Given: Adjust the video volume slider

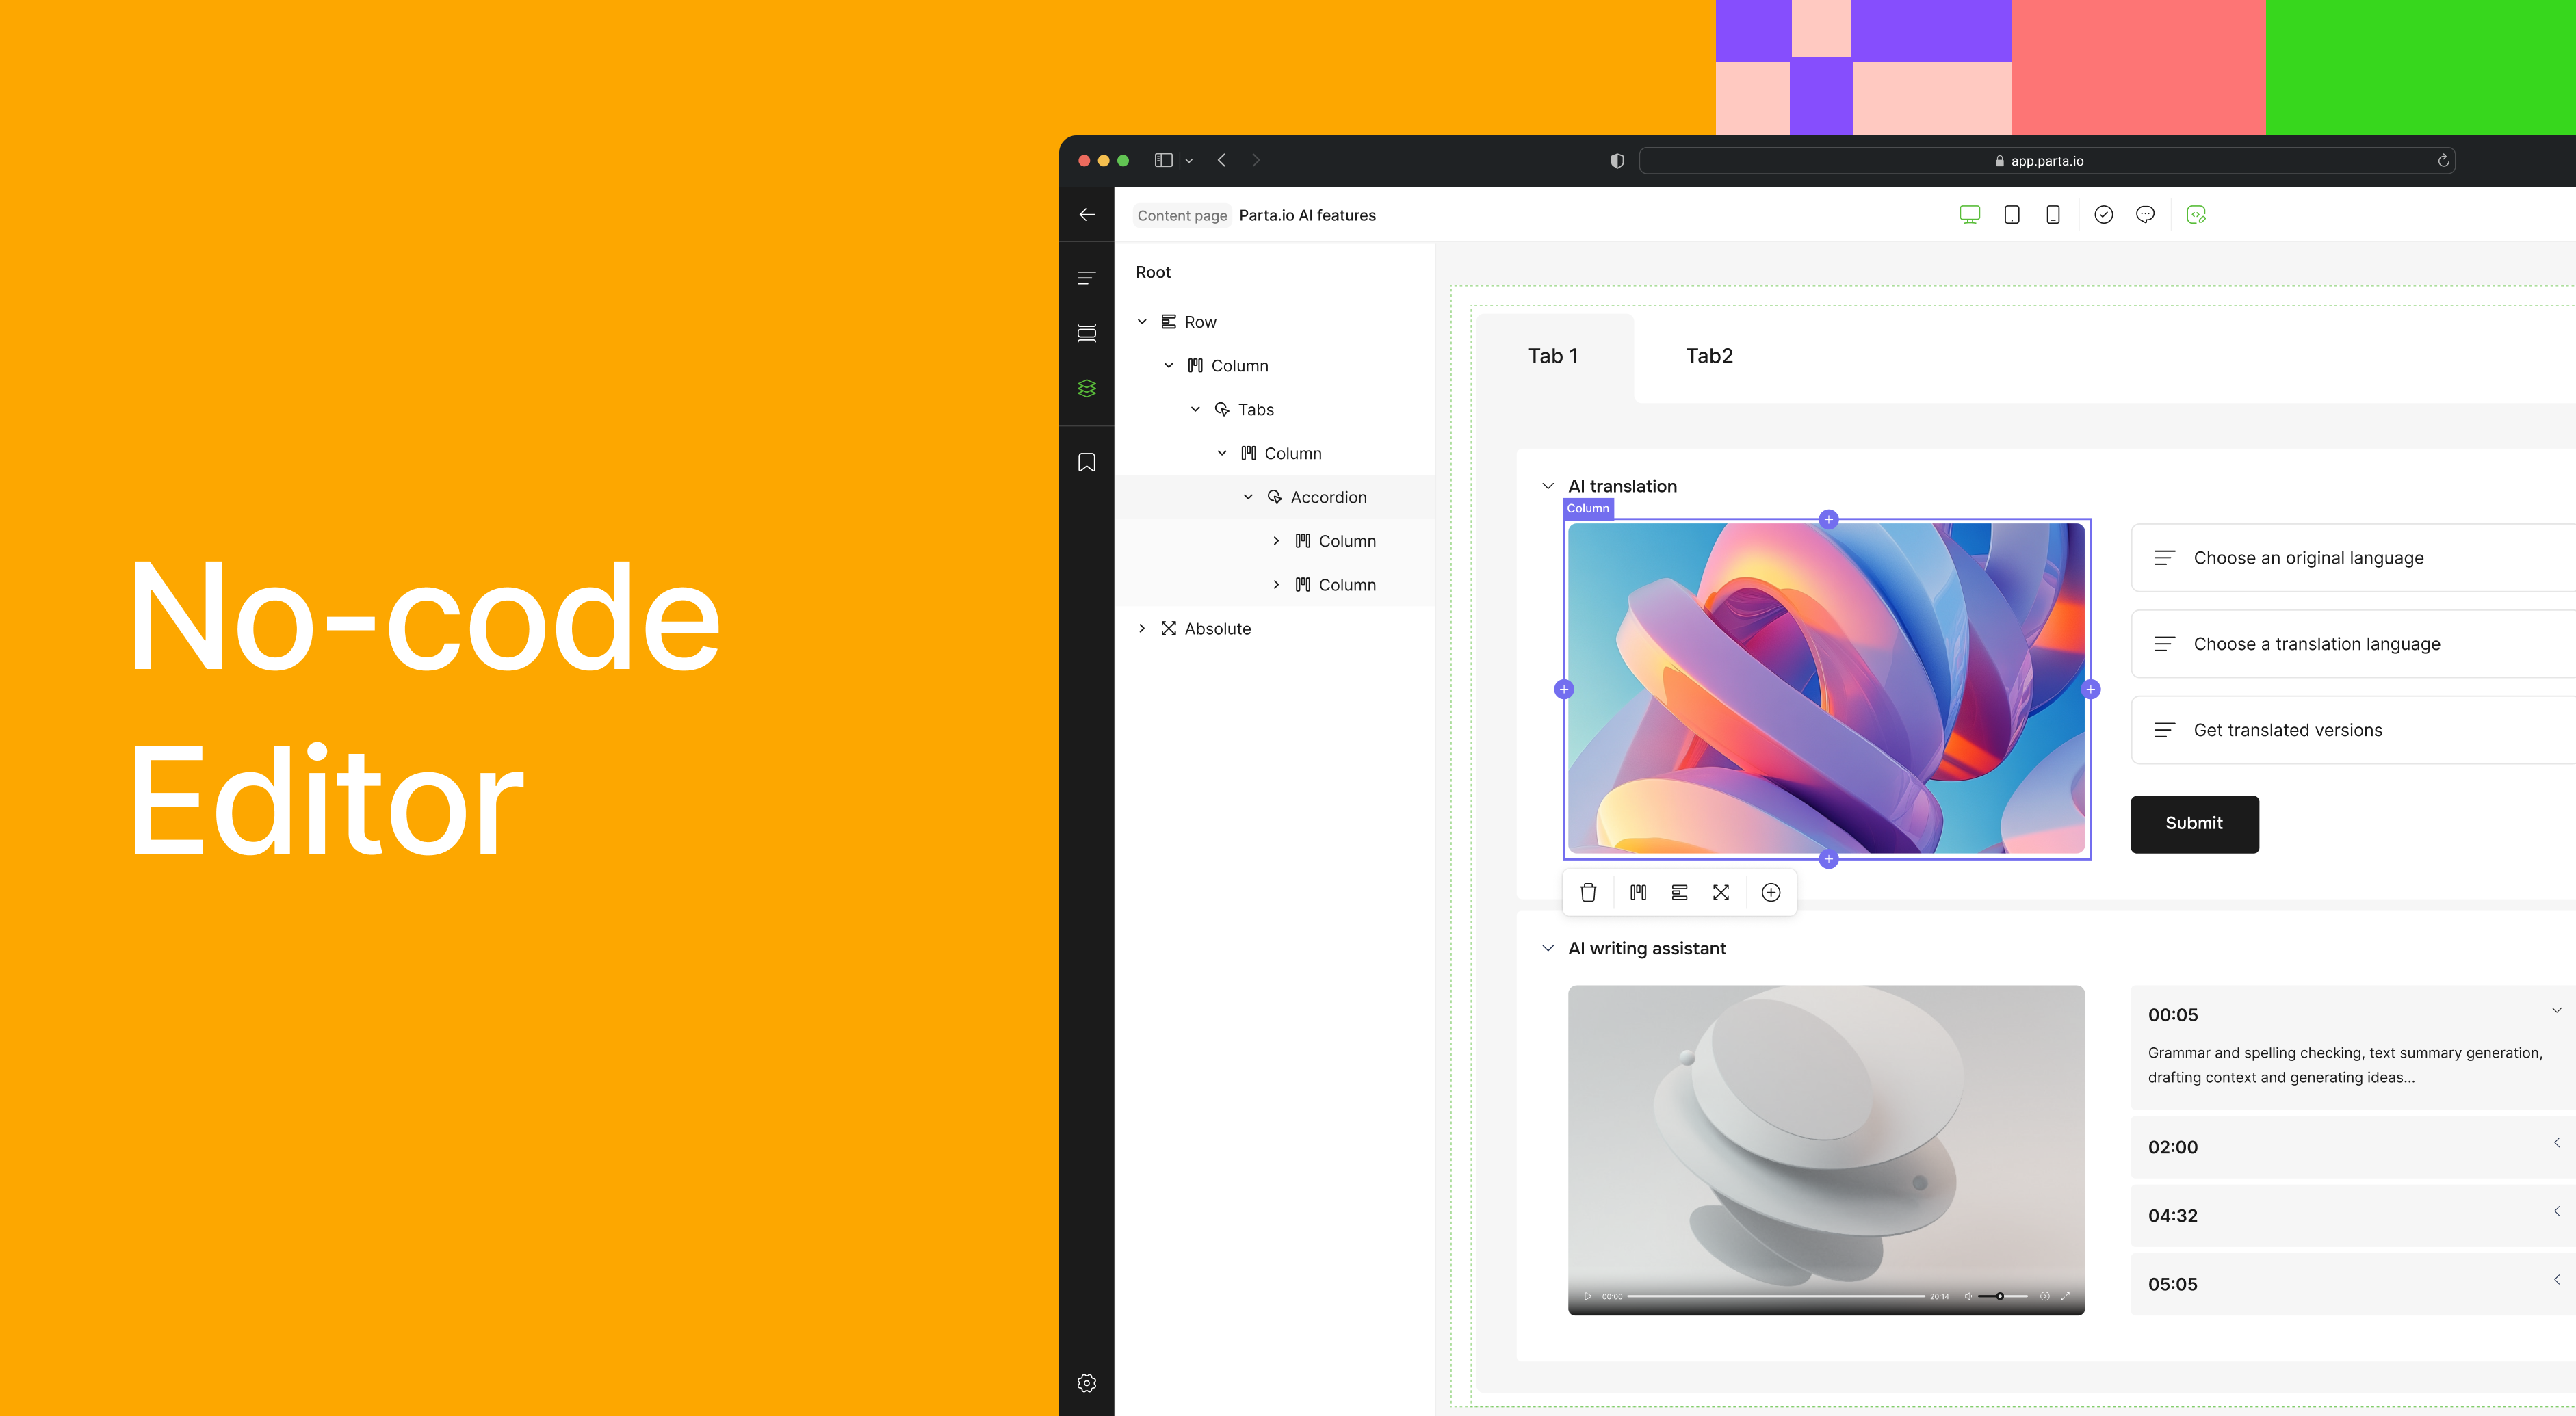Looking at the screenshot, I should pos(1999,1296).
